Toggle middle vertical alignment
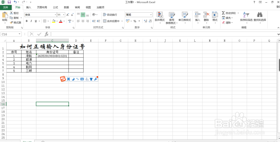 coord(83,15)
